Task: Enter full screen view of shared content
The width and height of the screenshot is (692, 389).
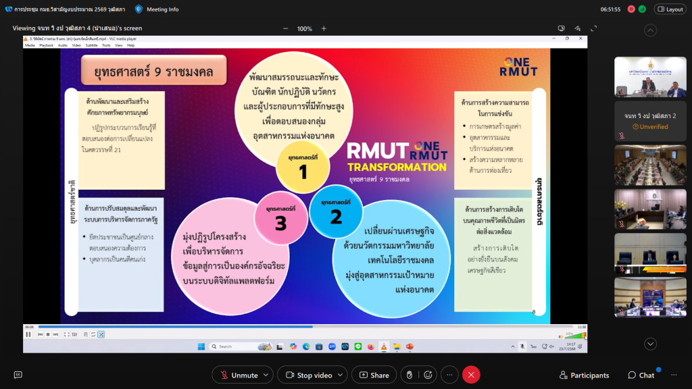Action: (x=593, y=28)
